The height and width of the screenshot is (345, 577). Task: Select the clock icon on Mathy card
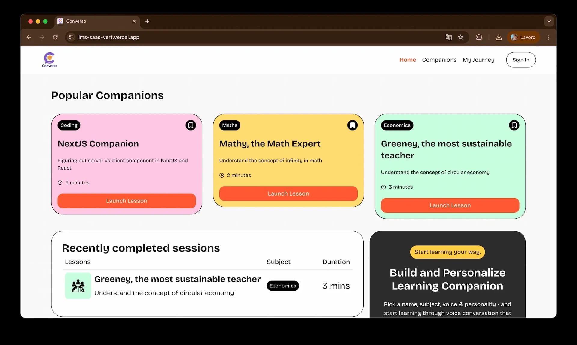[222, 175]
